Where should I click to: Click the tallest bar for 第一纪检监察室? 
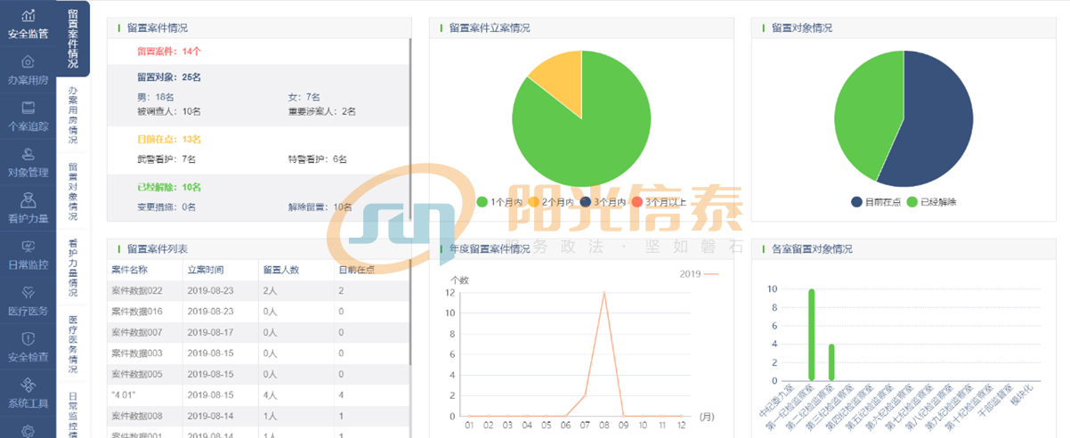[811, 334]
